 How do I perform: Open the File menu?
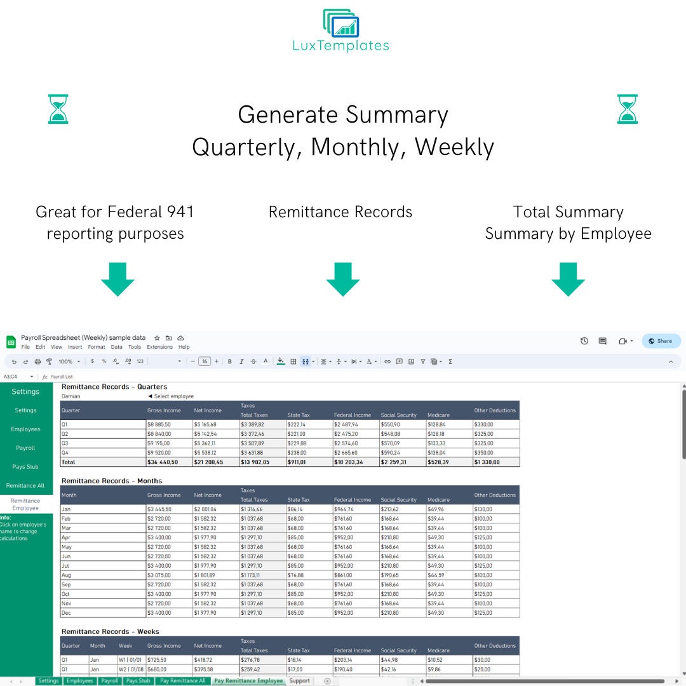coord(25,347)
